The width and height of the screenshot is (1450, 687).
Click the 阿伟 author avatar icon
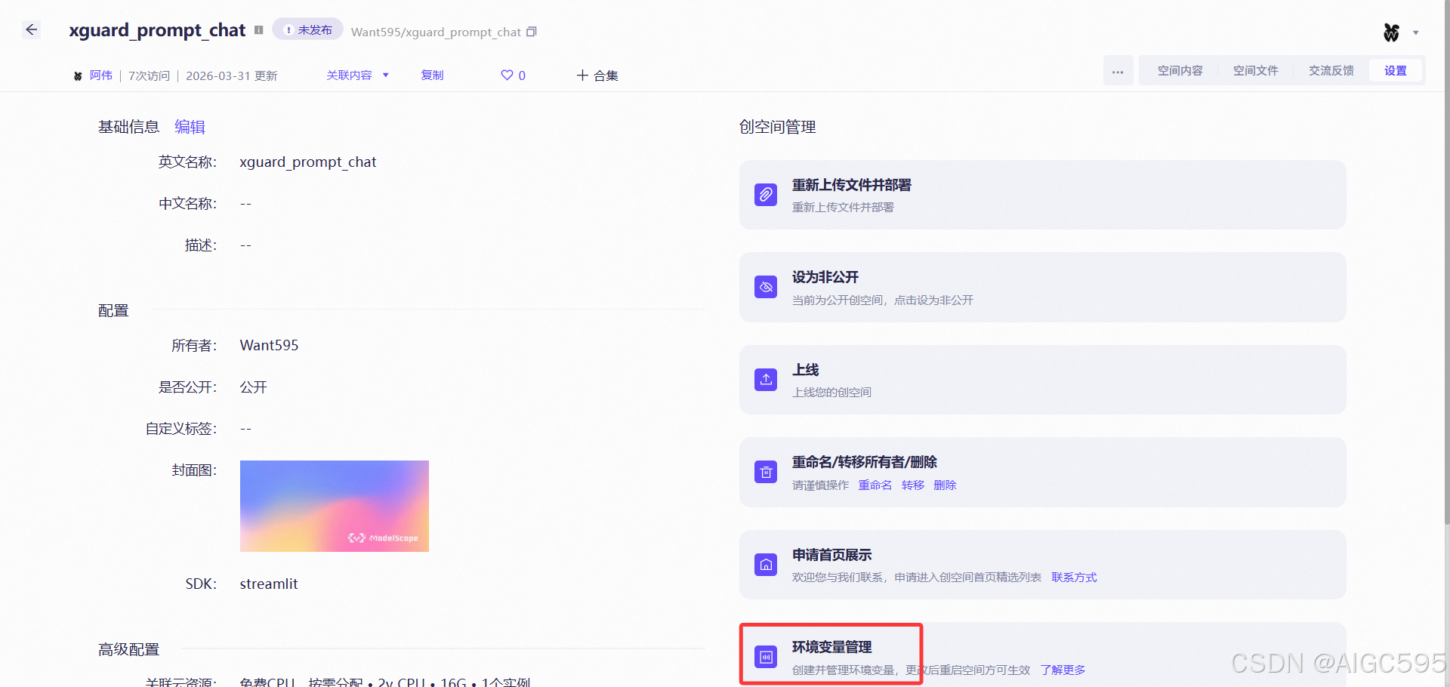(x=78, y=75)
